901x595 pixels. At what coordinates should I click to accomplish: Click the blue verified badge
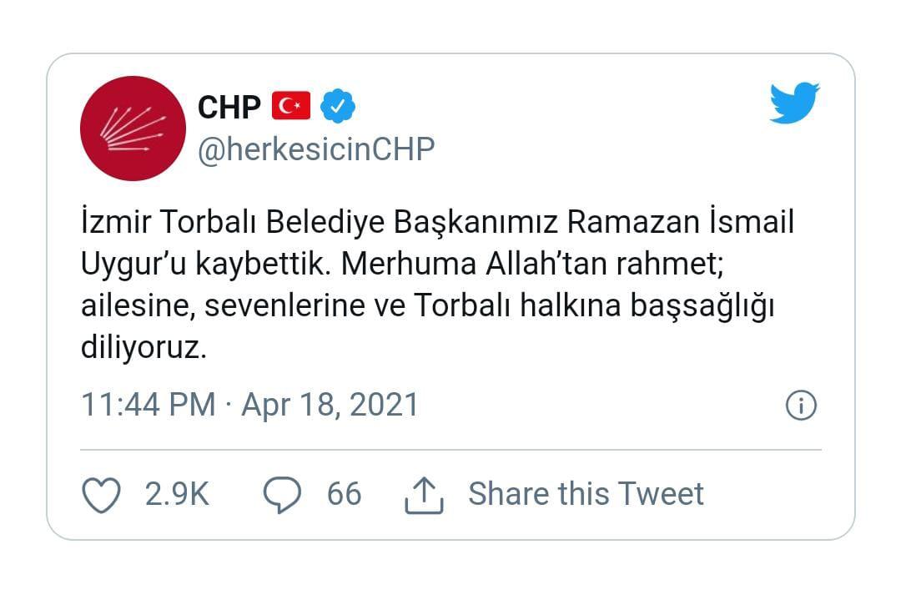click(337, 106)
